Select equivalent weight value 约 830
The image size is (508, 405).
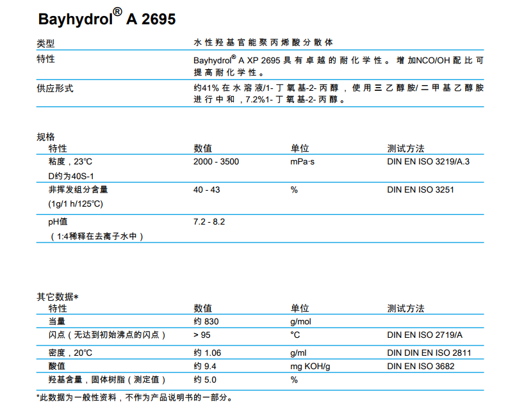click(206, 321)
